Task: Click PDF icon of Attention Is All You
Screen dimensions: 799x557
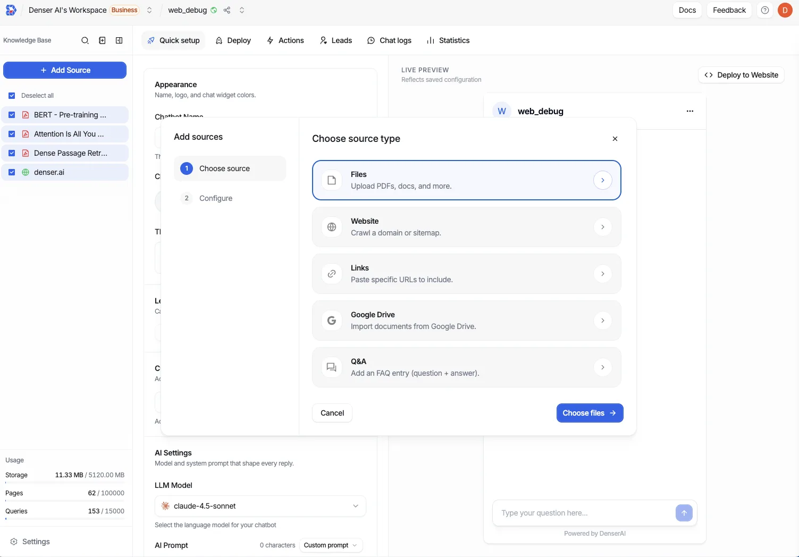Action: point(26,134)
